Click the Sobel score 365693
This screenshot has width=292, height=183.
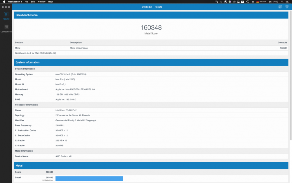pyautogui.click(x=49, y=178)
